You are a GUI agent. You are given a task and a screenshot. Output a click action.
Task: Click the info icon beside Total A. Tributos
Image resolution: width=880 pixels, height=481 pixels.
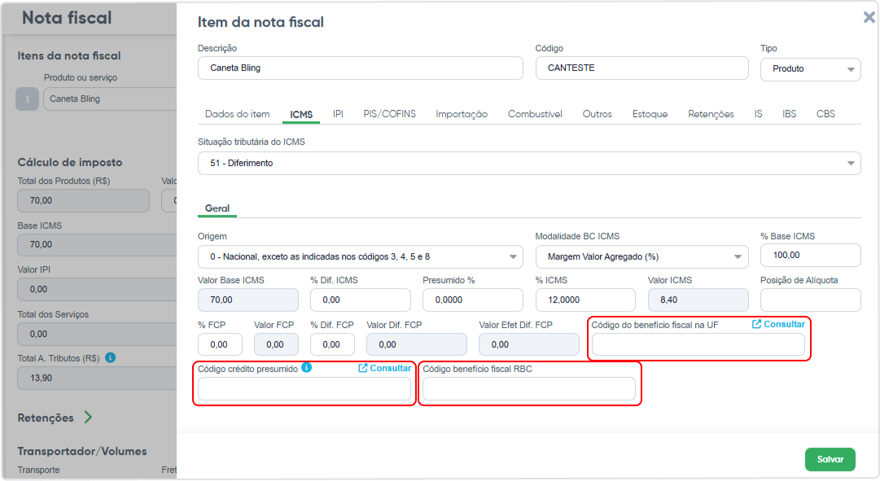tap(111, 357)
